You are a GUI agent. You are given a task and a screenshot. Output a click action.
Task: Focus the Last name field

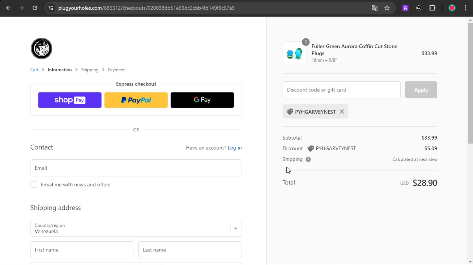pos(190,250)
